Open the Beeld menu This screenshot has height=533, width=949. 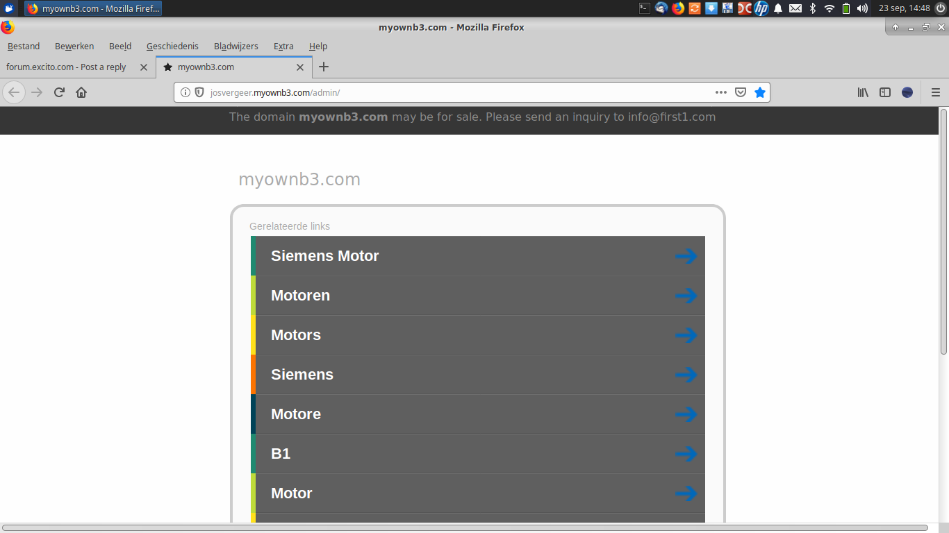(x=120, y=46)
